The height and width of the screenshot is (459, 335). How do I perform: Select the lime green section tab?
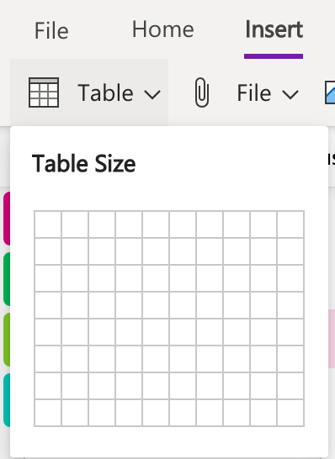pos(7,340)
